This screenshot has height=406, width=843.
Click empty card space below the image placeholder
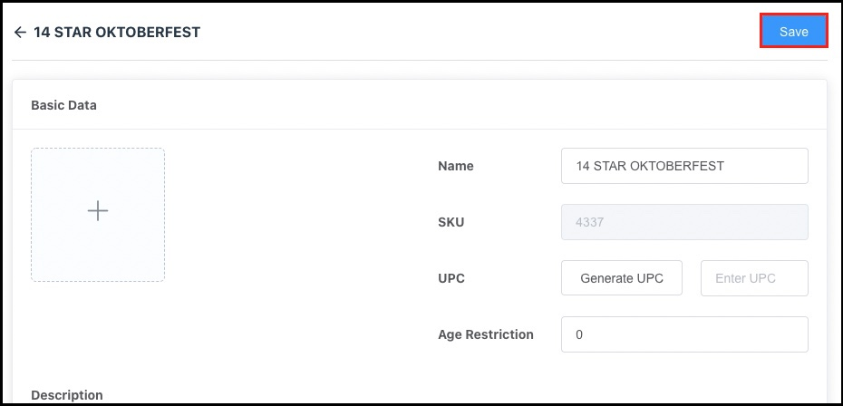[x=181, y=335]
